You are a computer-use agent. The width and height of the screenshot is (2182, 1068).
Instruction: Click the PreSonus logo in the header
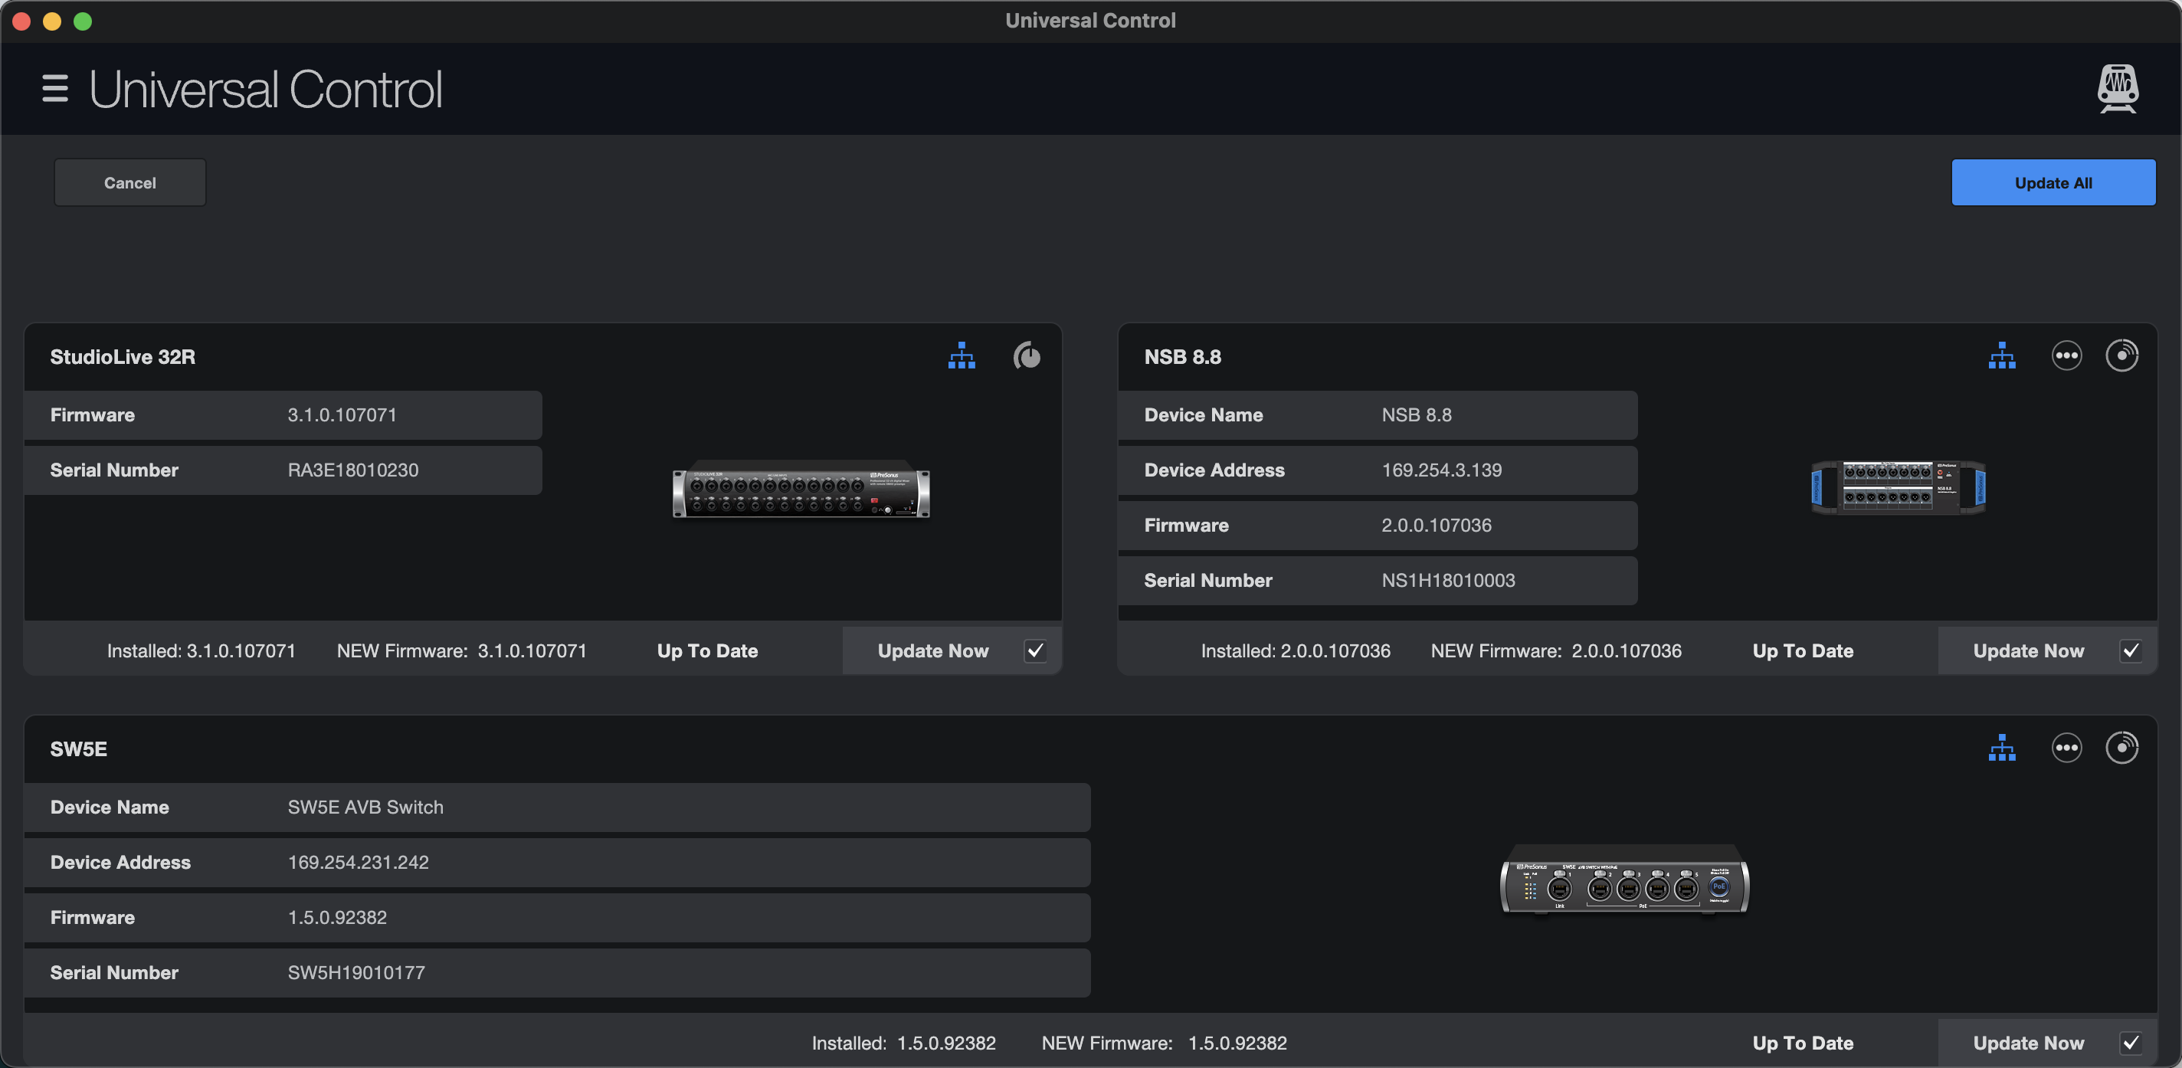2117,88
